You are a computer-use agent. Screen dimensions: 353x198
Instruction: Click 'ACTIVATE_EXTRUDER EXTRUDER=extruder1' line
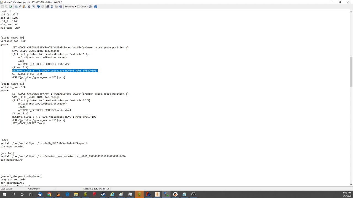point(44,110)
